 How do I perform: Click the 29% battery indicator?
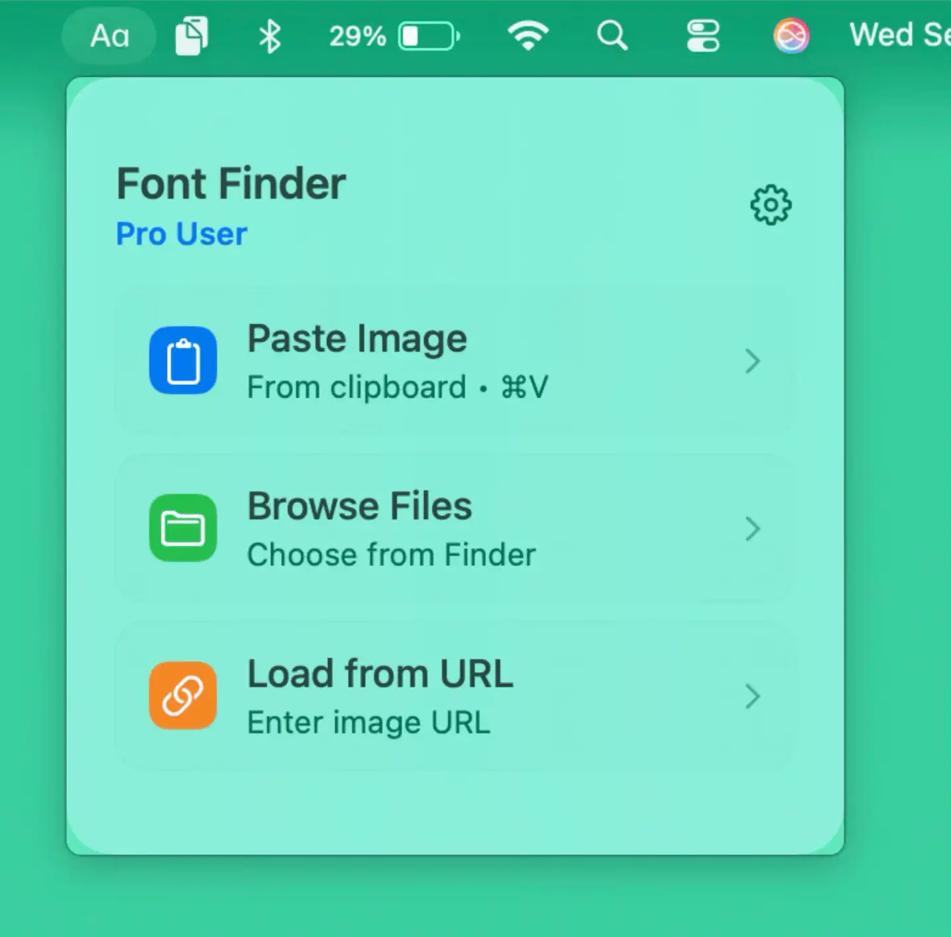coord(394,36)
